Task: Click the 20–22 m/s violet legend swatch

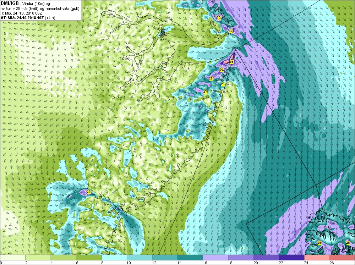Action: pyautogui.click(x=266, y=258)
